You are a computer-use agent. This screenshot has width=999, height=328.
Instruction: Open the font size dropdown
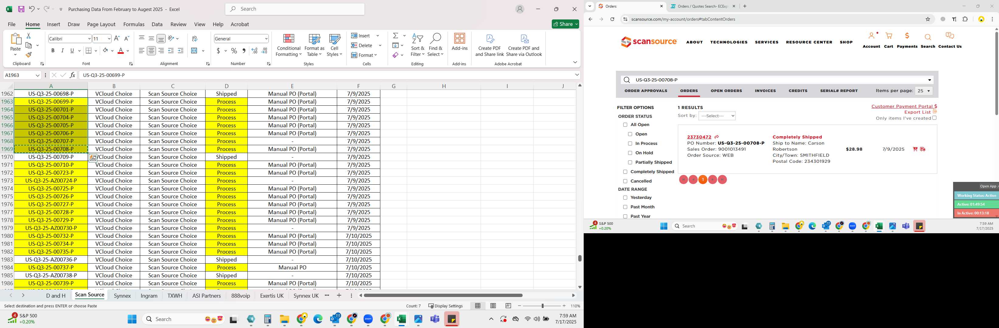[x=109, y=38]
